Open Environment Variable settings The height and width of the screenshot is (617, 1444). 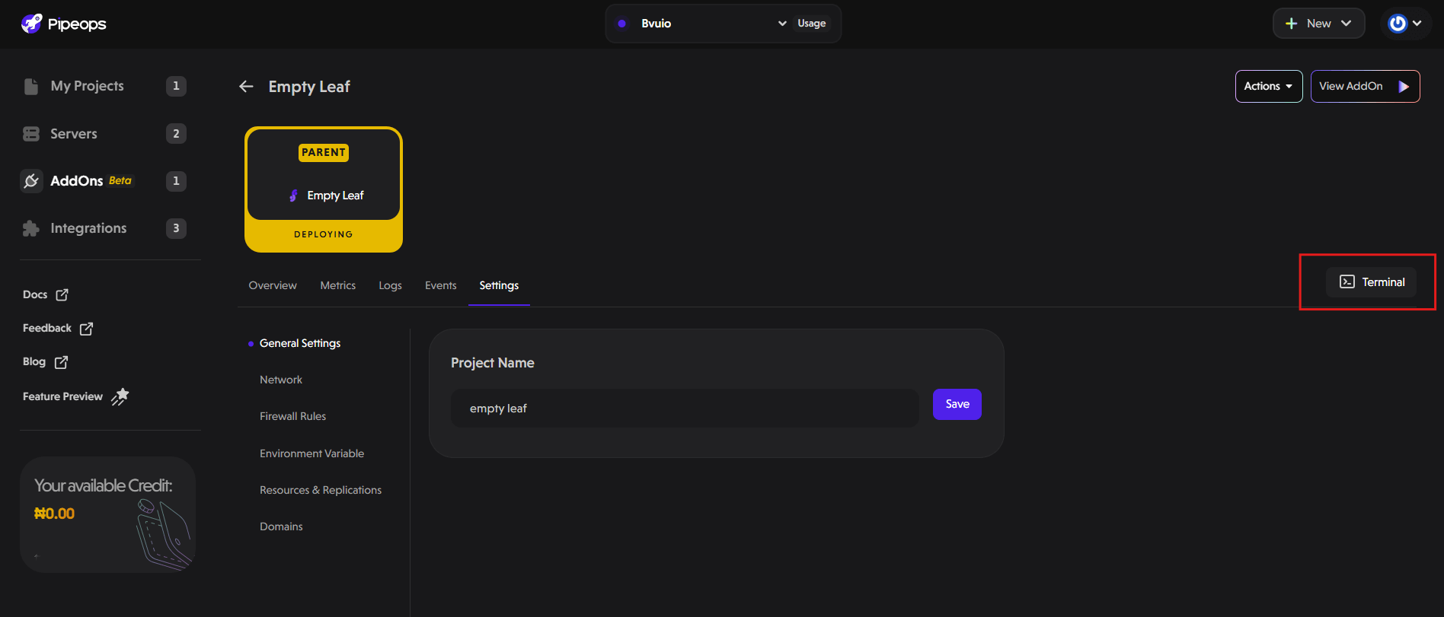coord(311,453)
